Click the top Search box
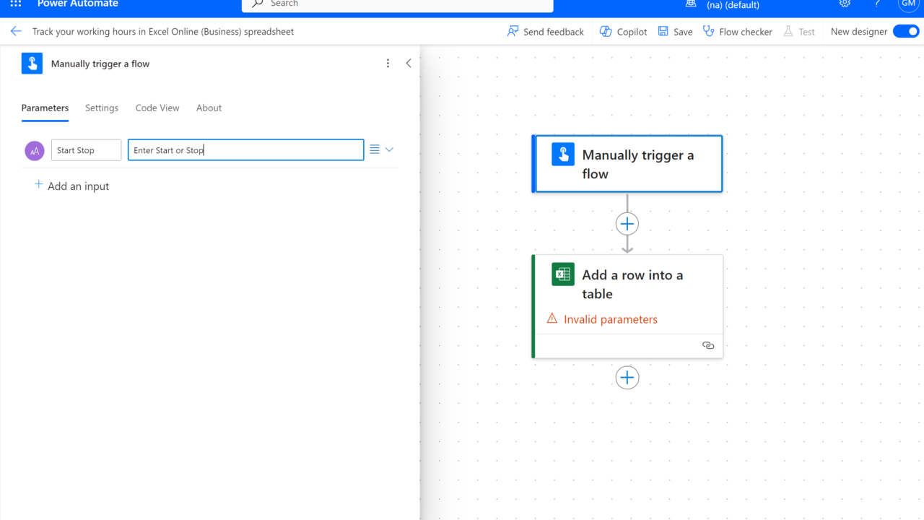Viewport: 924px width, 520px height. [x=398, y=4]
